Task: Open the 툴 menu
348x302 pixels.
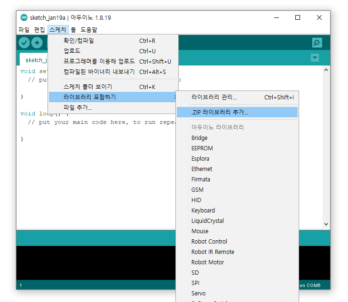Action: tap(73, 30)
